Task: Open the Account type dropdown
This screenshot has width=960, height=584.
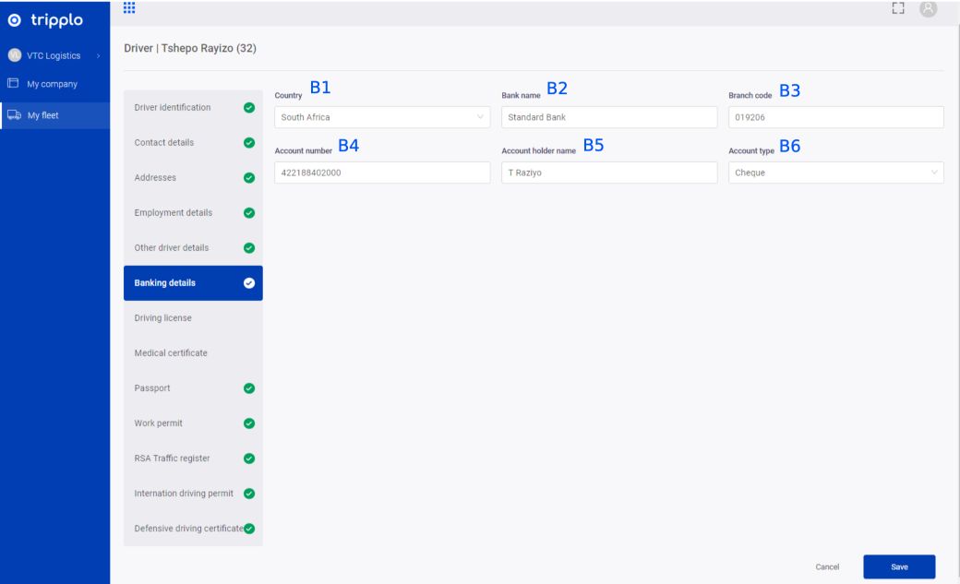Action: (835, 173)
